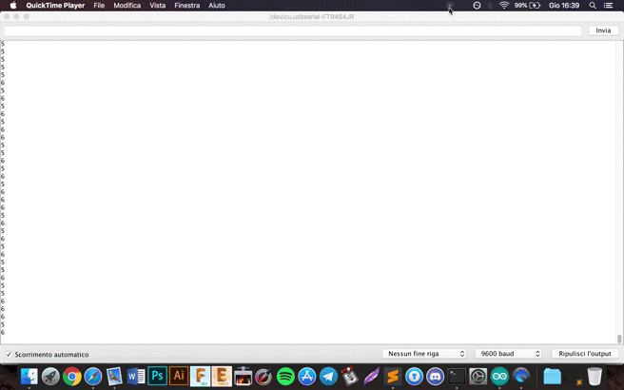Open the 9600 baud rate dropdown
Screen dimensions: 624x390
click(509, 354)
